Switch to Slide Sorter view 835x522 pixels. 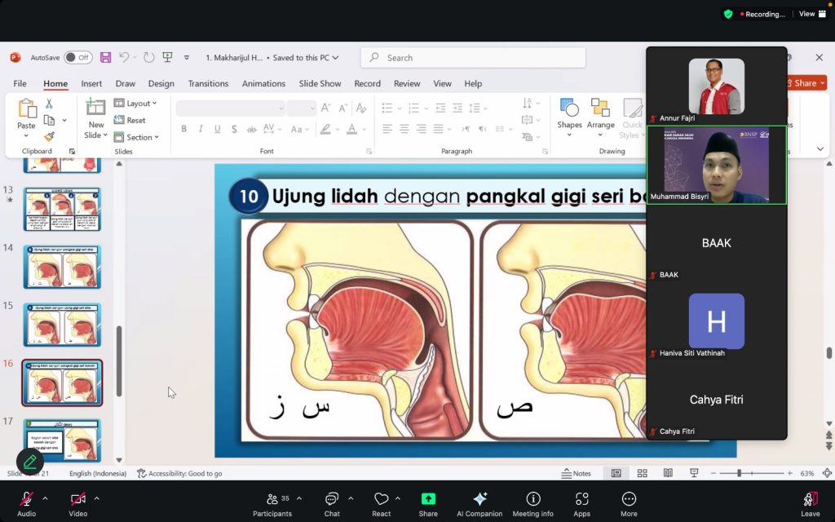point(643,473)
